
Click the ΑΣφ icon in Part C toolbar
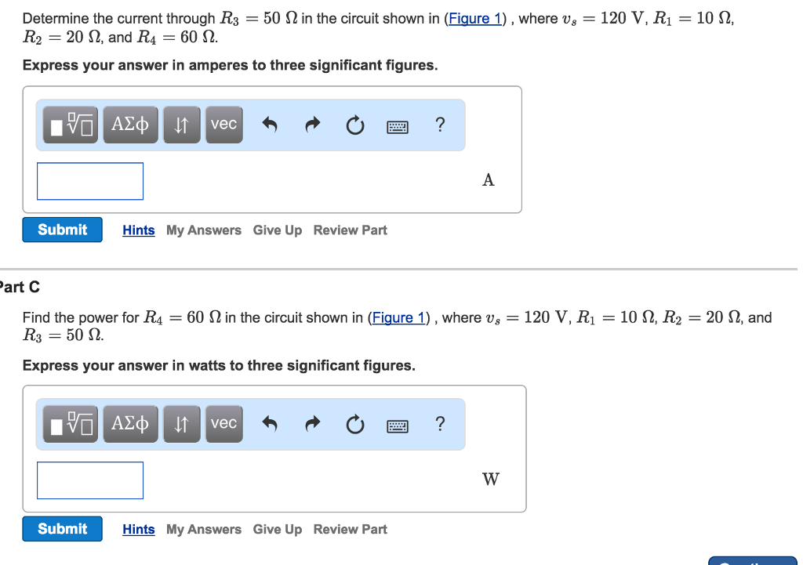click(130, 424)
